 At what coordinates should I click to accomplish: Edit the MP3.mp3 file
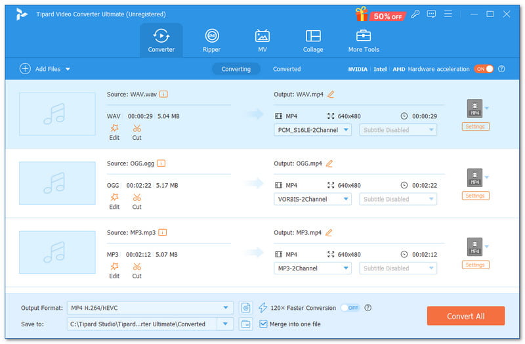point(114,271)
